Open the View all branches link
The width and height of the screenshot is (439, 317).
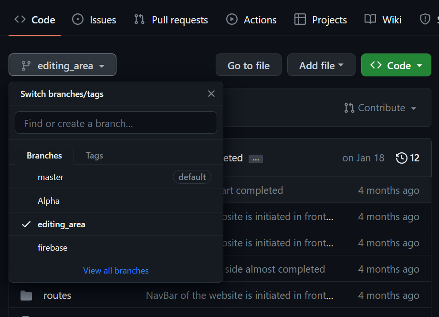tap(116, 271)
